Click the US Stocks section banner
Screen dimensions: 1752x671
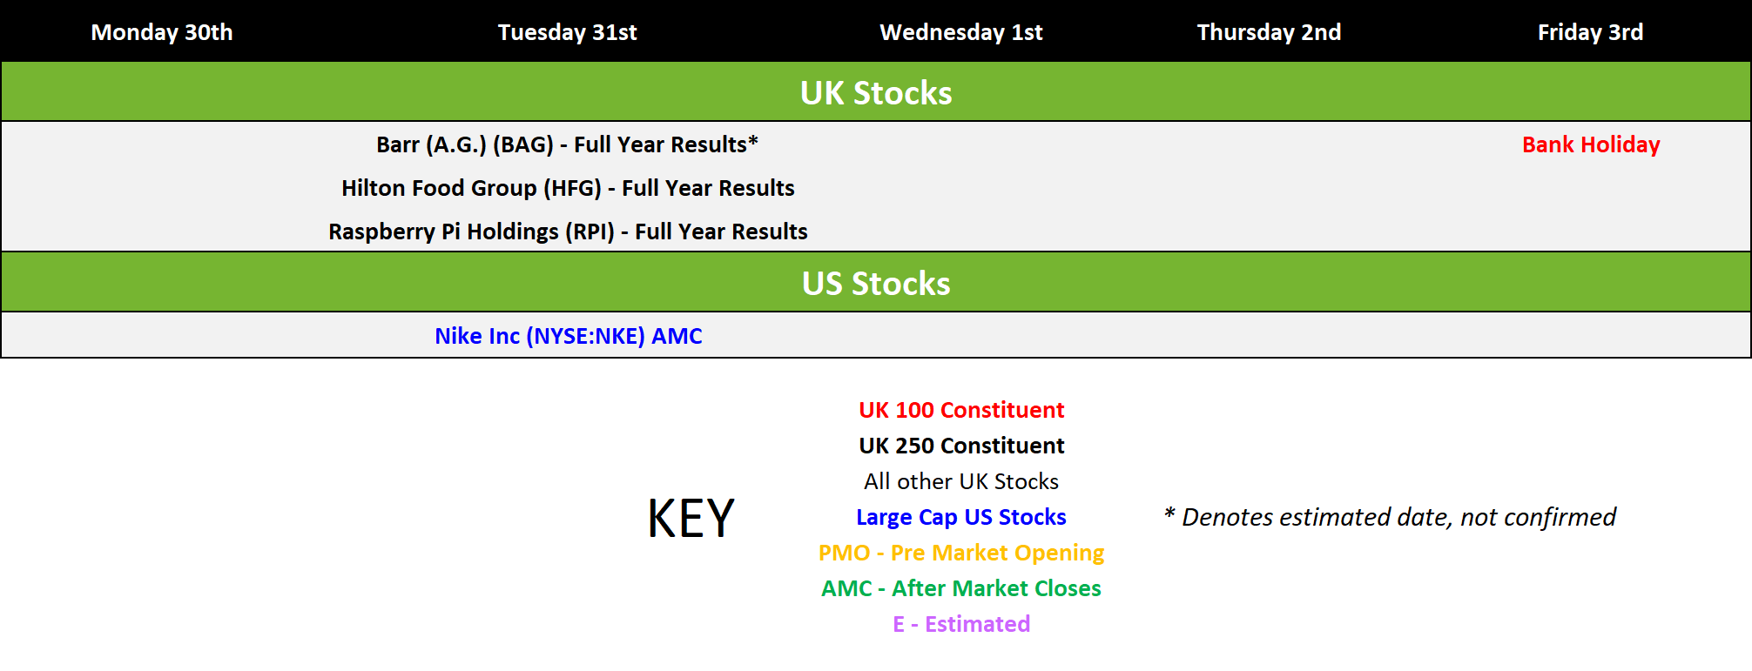[876, 283]
